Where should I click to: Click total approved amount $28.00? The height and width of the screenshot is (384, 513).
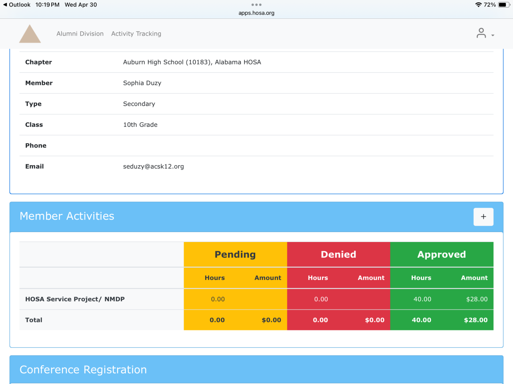point(476,320)
